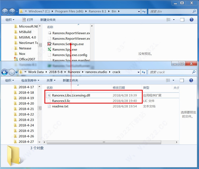The image size is (199, 169).
Task: Click the search crack input field
Action: (170, 72)
